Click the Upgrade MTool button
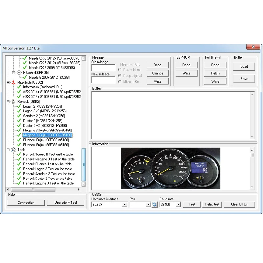 pos(66,203)
